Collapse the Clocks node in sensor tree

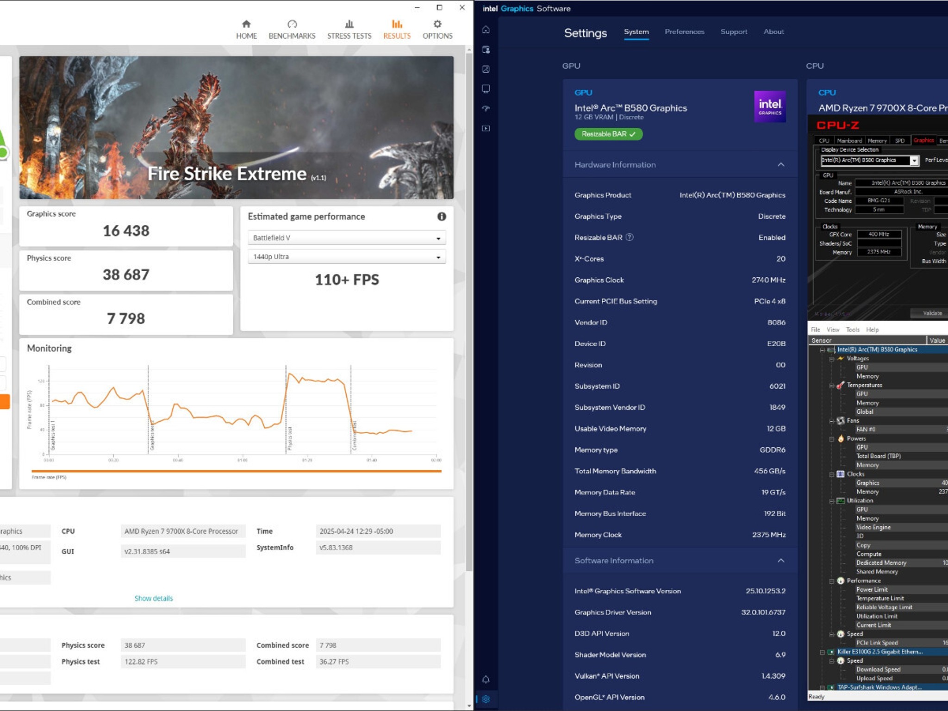pos(832,474)
